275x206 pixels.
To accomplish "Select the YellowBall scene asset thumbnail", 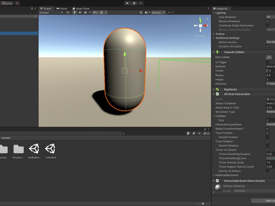I will click(51, 149).
